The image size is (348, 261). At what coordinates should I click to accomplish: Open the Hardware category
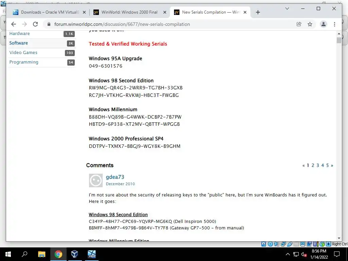coord(19,34)
